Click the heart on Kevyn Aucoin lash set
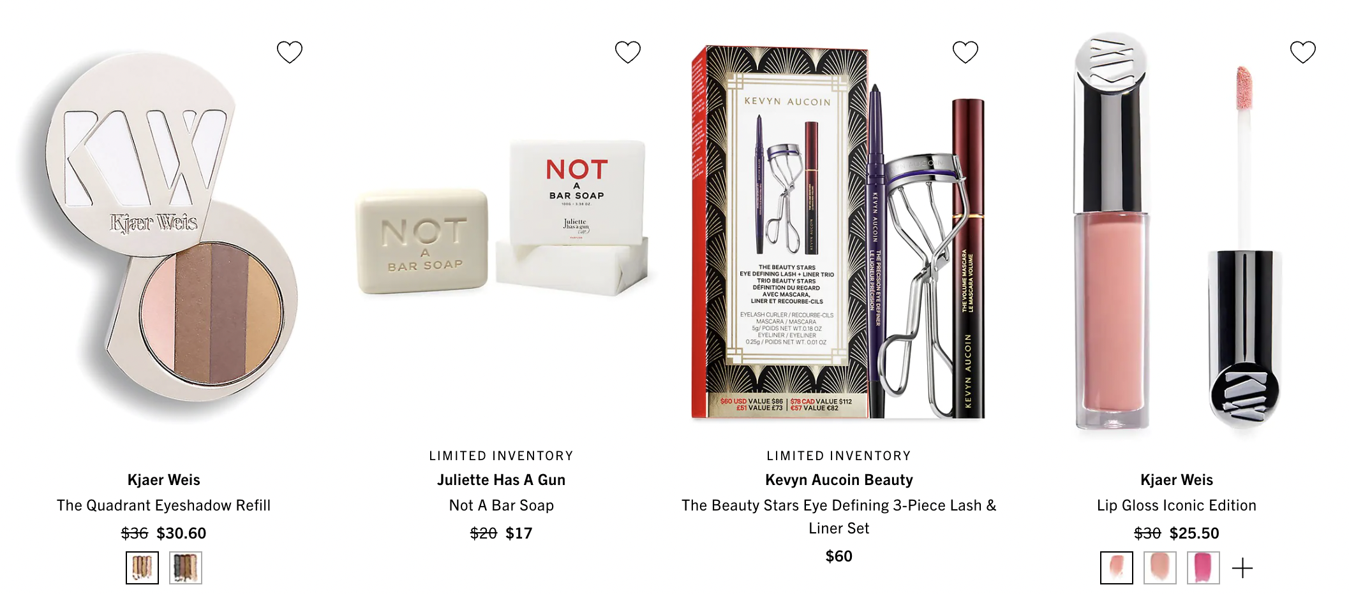 [965, 52]
